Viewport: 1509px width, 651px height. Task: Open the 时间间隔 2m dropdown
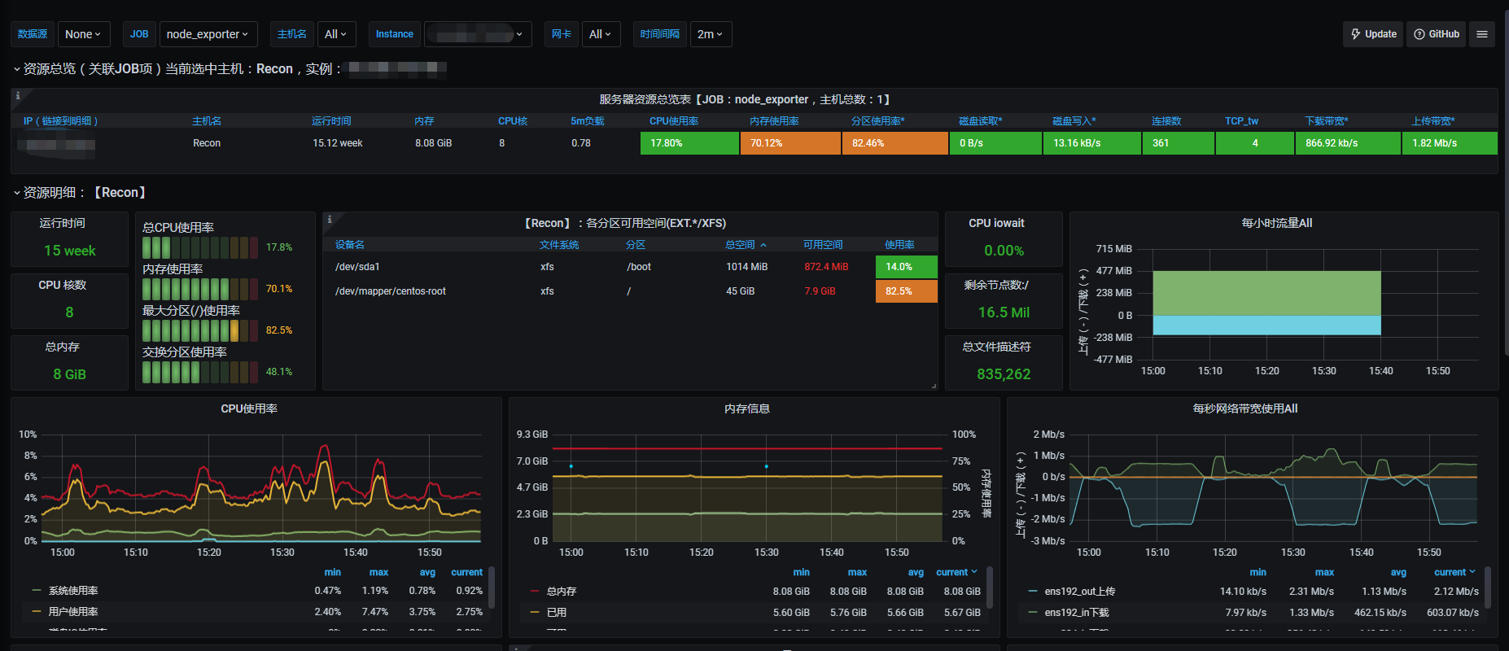[711, 34]
